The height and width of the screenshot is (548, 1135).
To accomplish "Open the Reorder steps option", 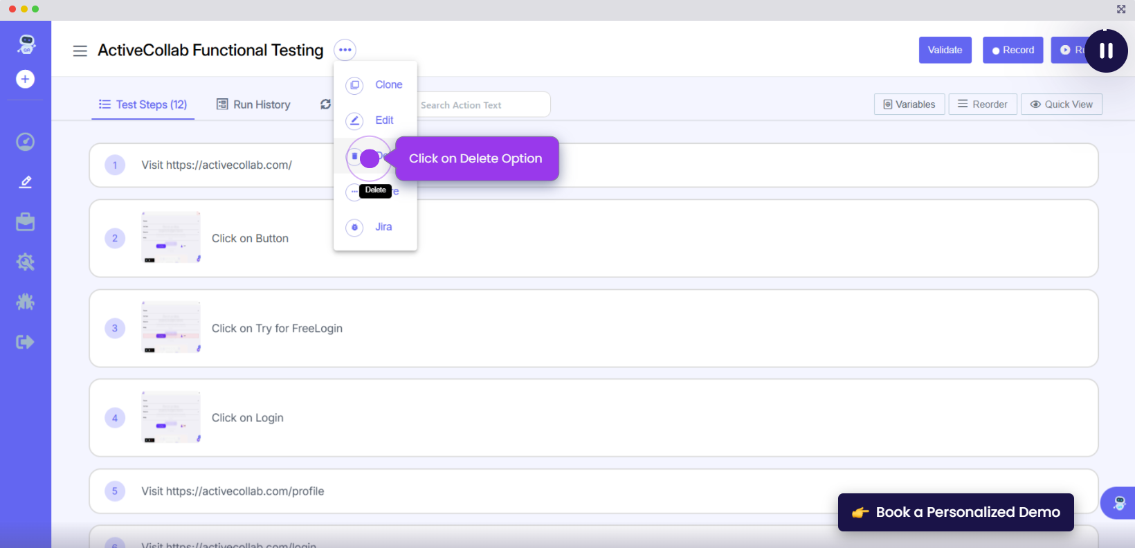I will (982, 104).
